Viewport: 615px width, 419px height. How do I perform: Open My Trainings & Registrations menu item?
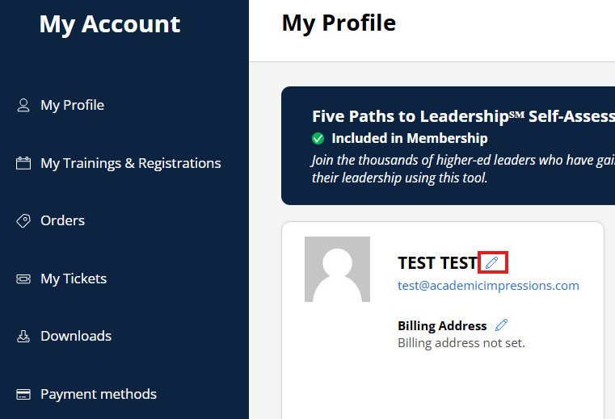tap(130, 163)
